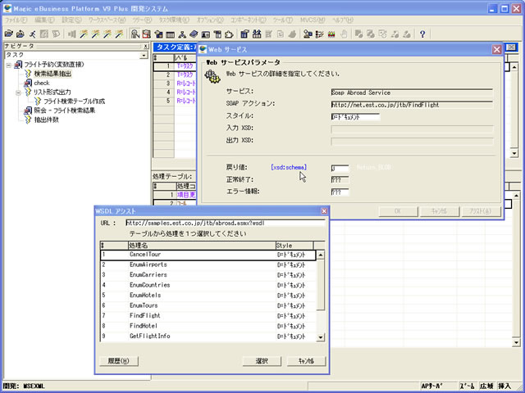This screenshot has height=393, width=525.
Task: Click the Style column header
Action: 294,246
